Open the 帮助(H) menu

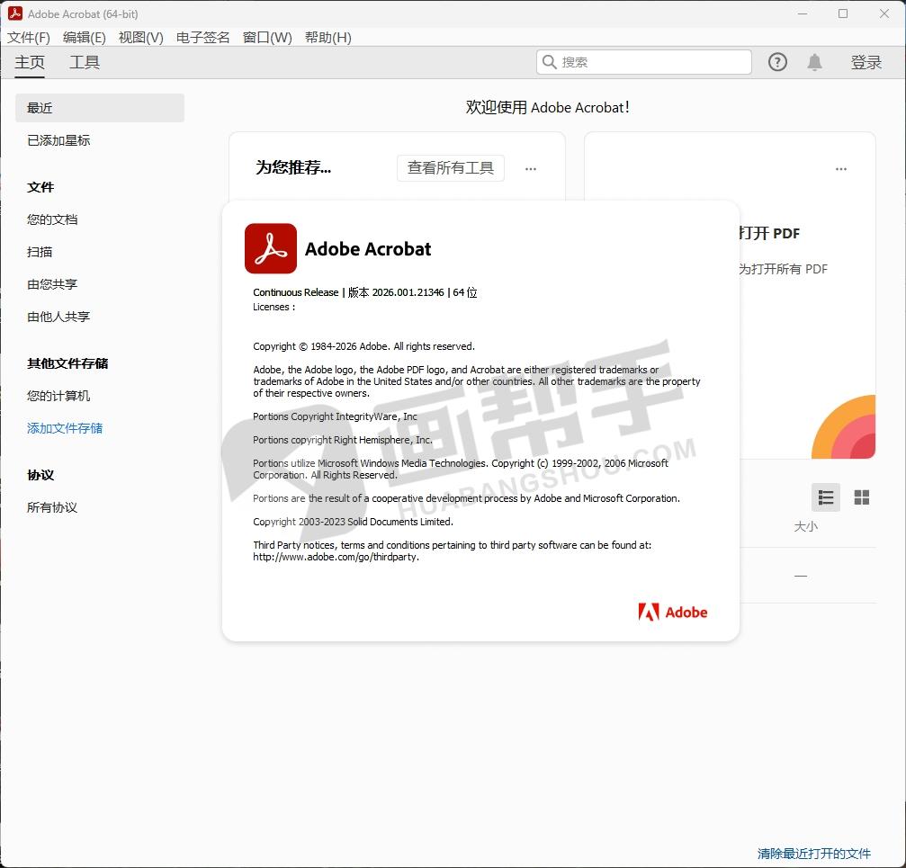(x=327, y=38)
